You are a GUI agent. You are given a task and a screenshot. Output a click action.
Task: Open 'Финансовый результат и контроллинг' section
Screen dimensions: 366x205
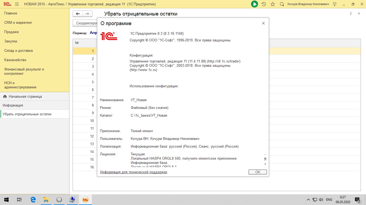point(35,71)
